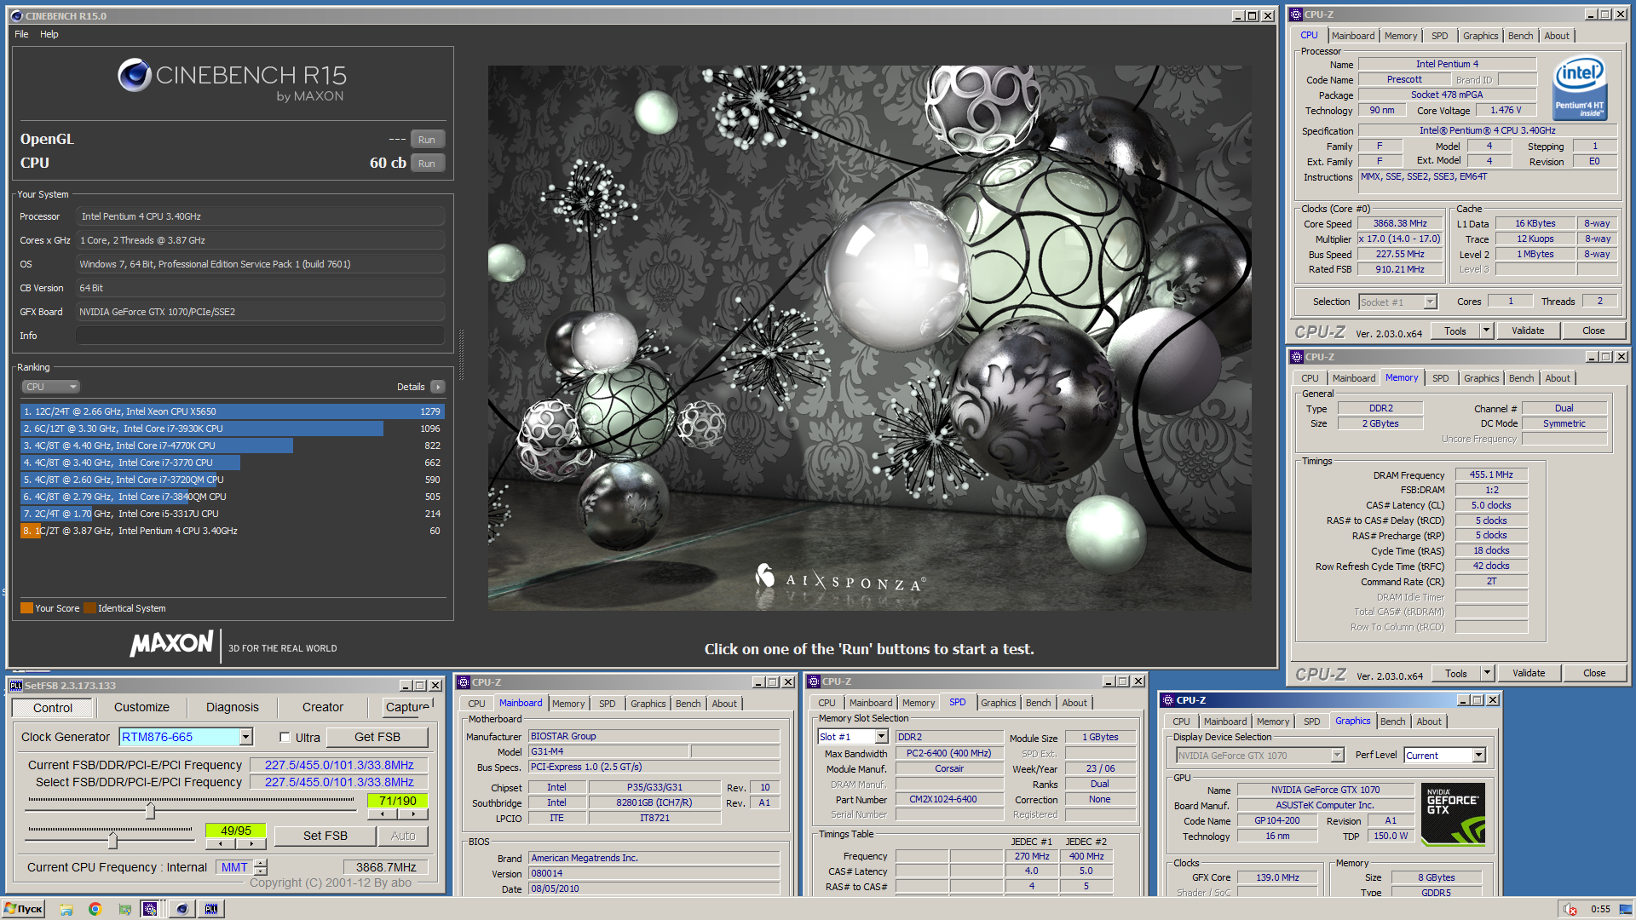Click the rendered spheres image

(x=869, y=337)
